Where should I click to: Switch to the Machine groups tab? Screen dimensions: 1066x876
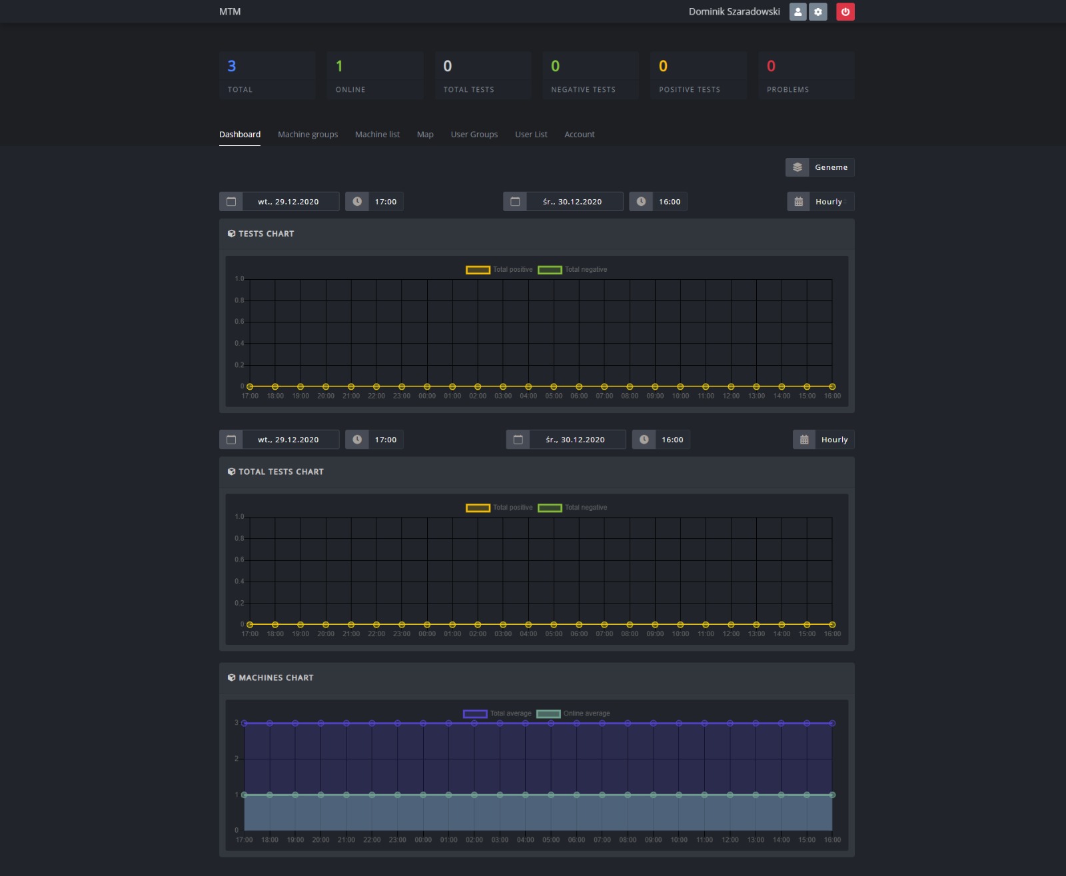308,135
